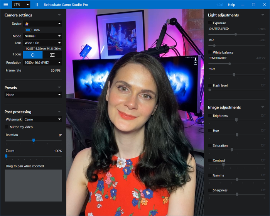Click the Brightness slider handle
This screenshot has height=216, width=270.
point(236,120)
